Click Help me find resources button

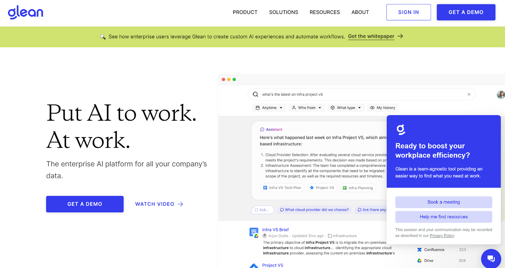(x=443, y=217)
